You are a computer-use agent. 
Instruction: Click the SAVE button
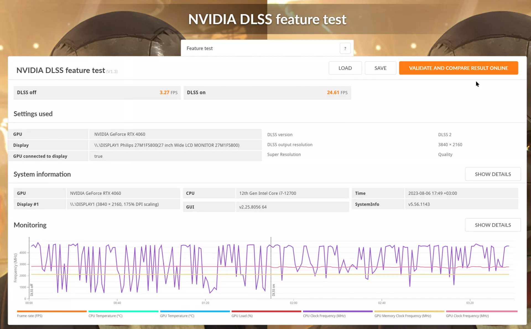point(380,68)
